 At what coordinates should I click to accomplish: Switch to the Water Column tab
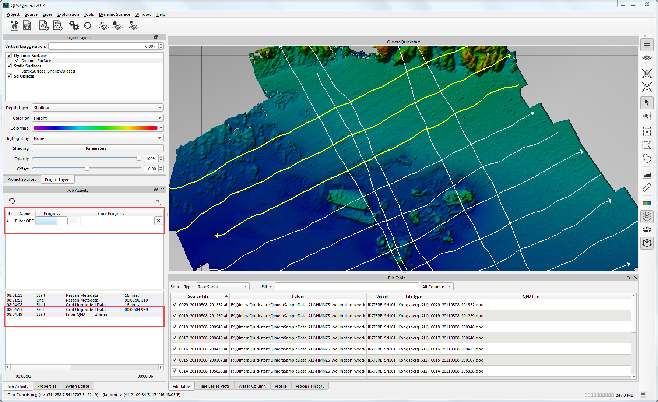click(252, 386)
